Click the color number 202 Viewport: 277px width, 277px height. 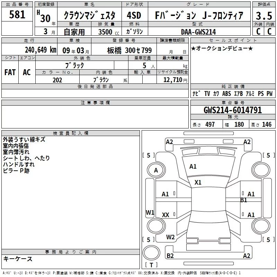coord(57,80)
